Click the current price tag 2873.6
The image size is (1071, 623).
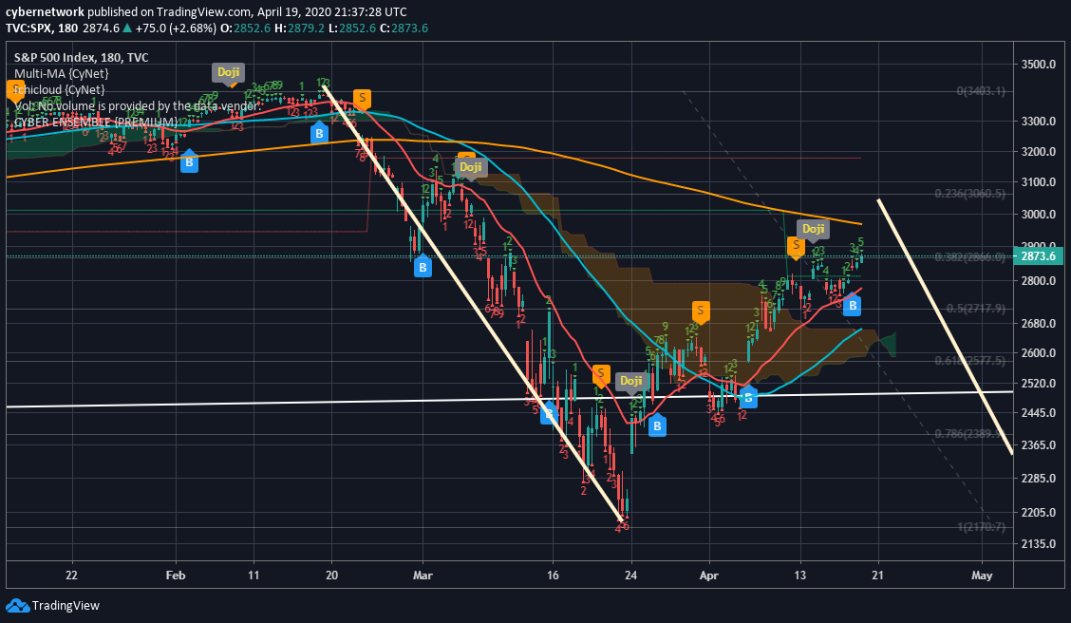click(x=1039, y=256)
